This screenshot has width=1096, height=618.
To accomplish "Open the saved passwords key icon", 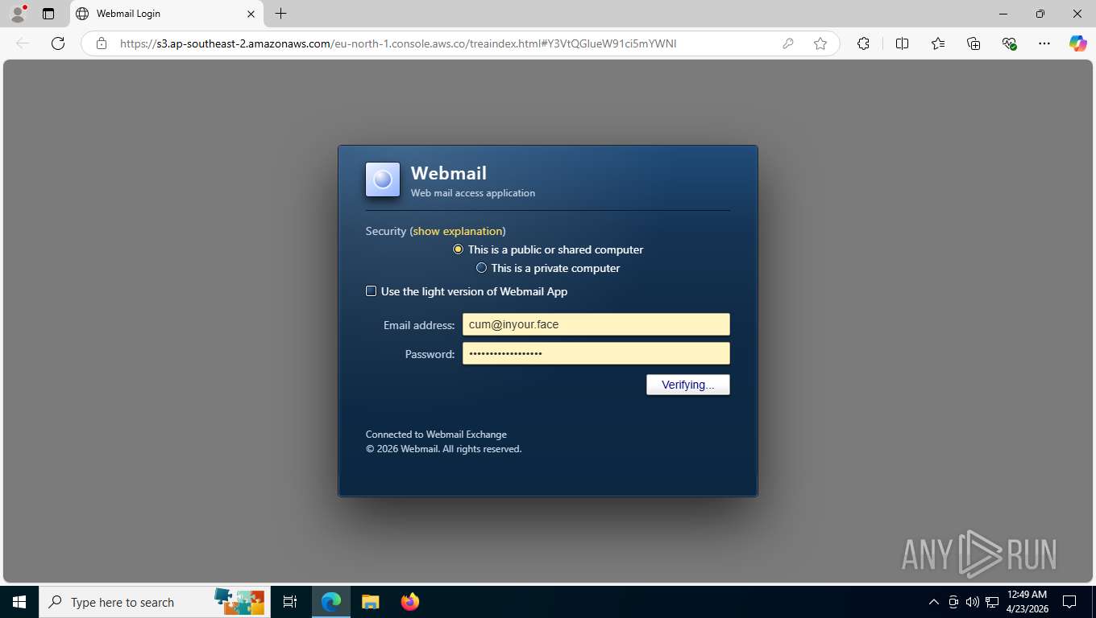I will pyautogui.click(x=788, y=43).
